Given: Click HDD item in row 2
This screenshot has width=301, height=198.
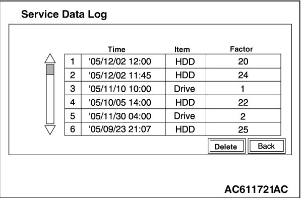Looking at the screenshot, I should (x=186, y=75).
